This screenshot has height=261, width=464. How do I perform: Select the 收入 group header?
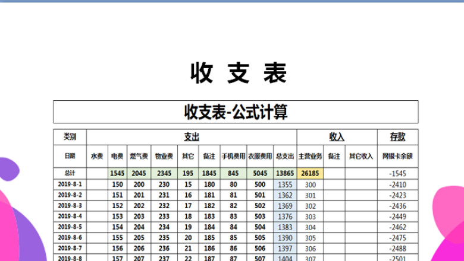tap(337, 137)
